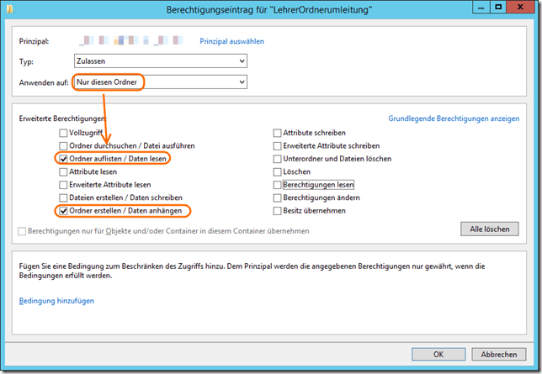
Task: Open Grundlegende Berechtigungen anzeigen link
Action: [454, 119]
